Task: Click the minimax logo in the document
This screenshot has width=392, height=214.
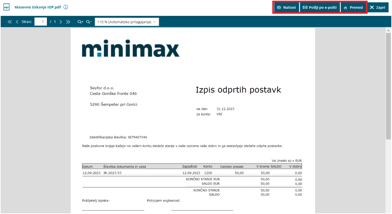Action: point(130,48)
